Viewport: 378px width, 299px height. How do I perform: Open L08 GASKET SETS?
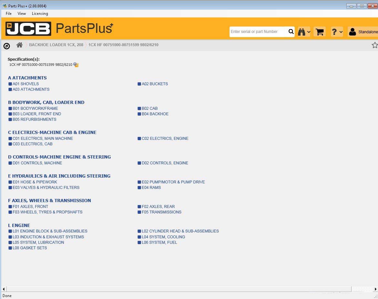(30, 248)
